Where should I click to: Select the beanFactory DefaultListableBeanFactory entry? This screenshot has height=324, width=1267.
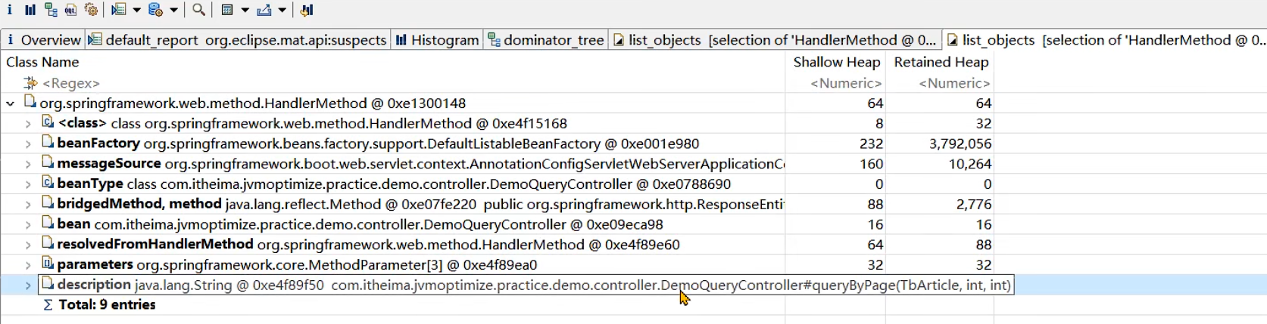[378, 143]
